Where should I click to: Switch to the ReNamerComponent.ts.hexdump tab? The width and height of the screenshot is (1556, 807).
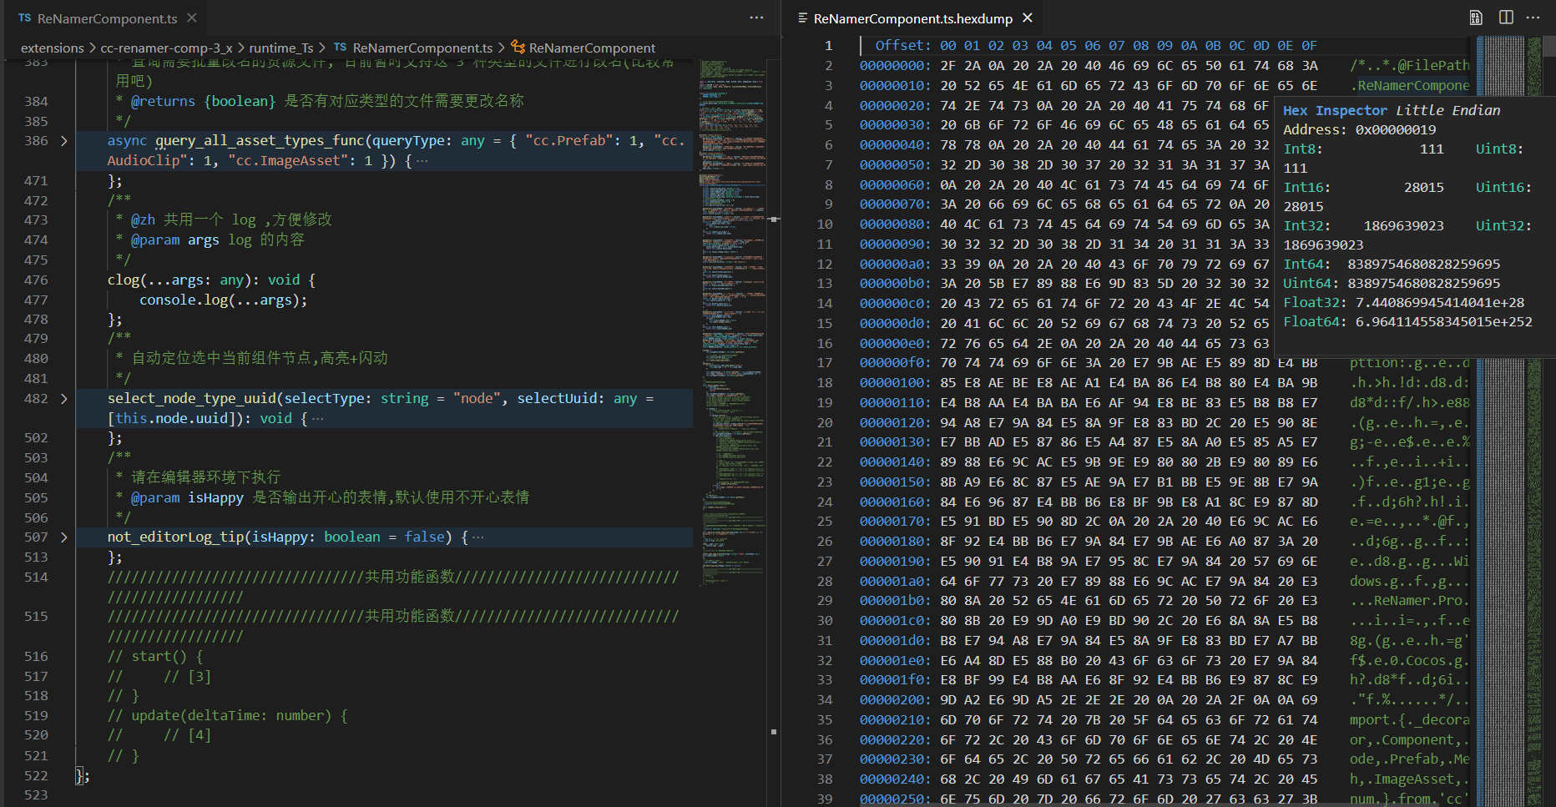click(913, 18)
